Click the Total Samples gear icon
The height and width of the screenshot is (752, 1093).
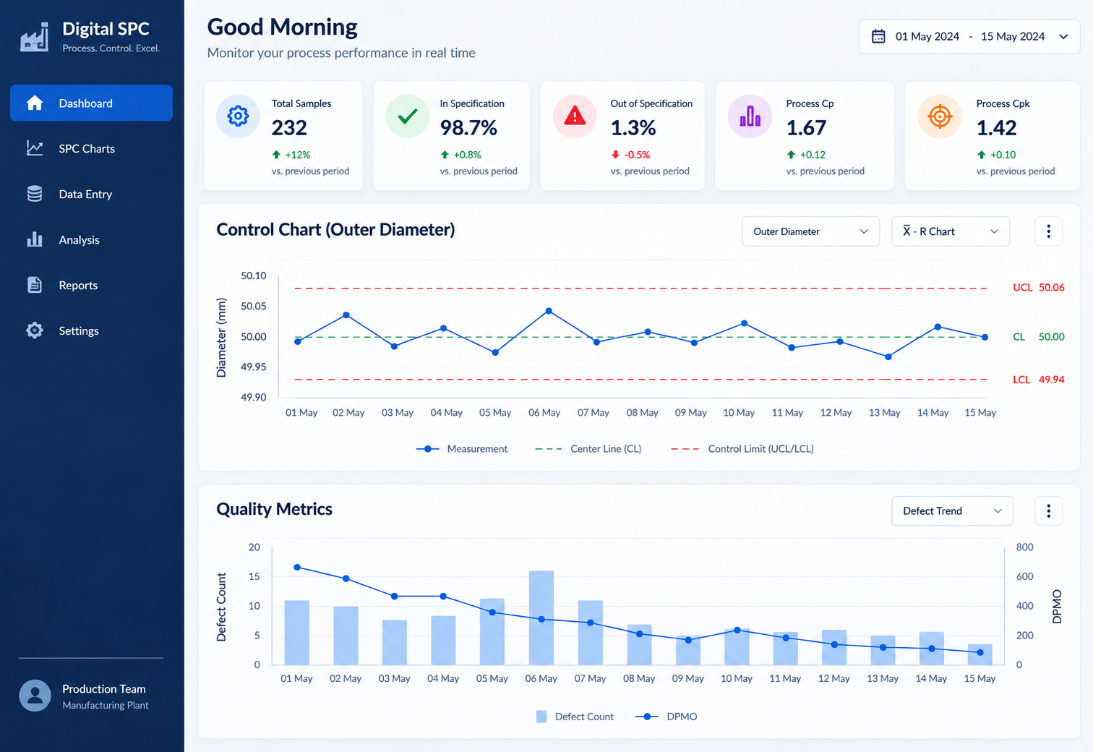[238, 116]
